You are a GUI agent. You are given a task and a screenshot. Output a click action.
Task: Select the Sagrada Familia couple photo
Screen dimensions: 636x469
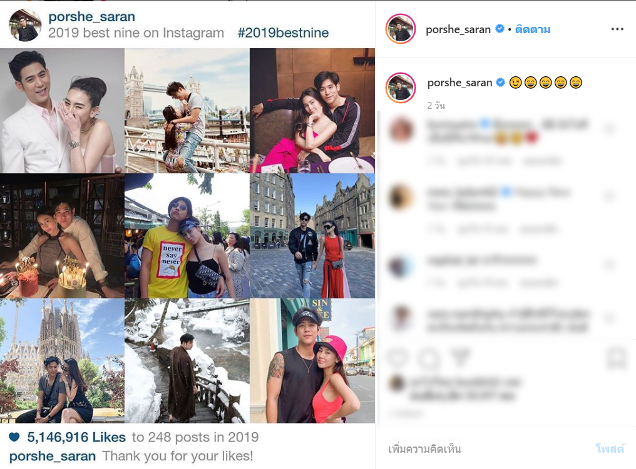[x=62, y=361]
